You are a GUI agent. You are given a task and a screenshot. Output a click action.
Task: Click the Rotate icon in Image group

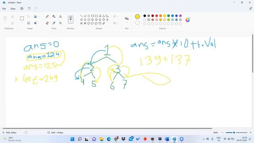(35, 17)
